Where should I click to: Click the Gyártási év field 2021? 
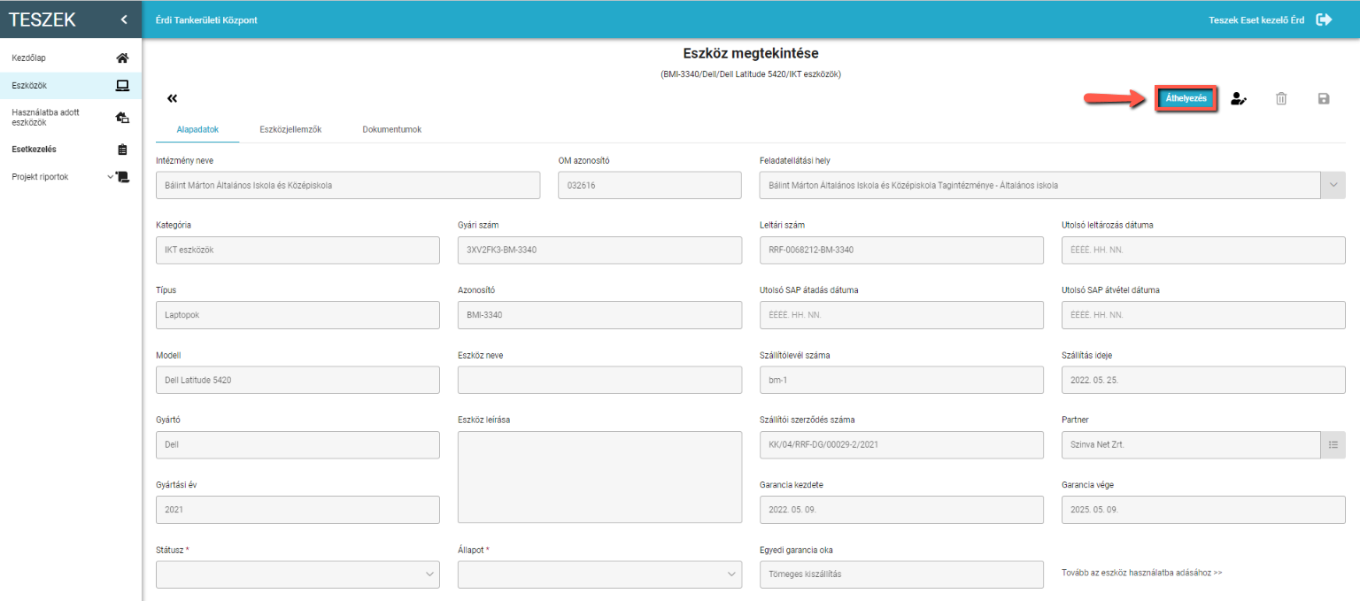pos(297,510)
